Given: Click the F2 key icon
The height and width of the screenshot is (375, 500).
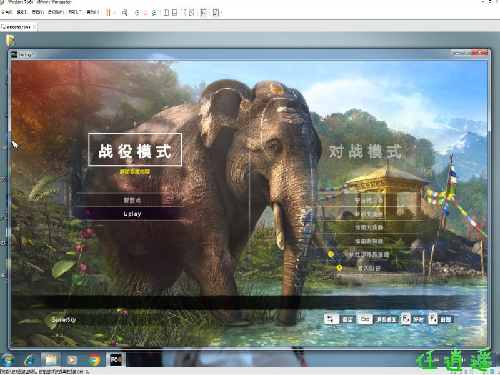Looking at the screenshot, I should tap(406, 319).
